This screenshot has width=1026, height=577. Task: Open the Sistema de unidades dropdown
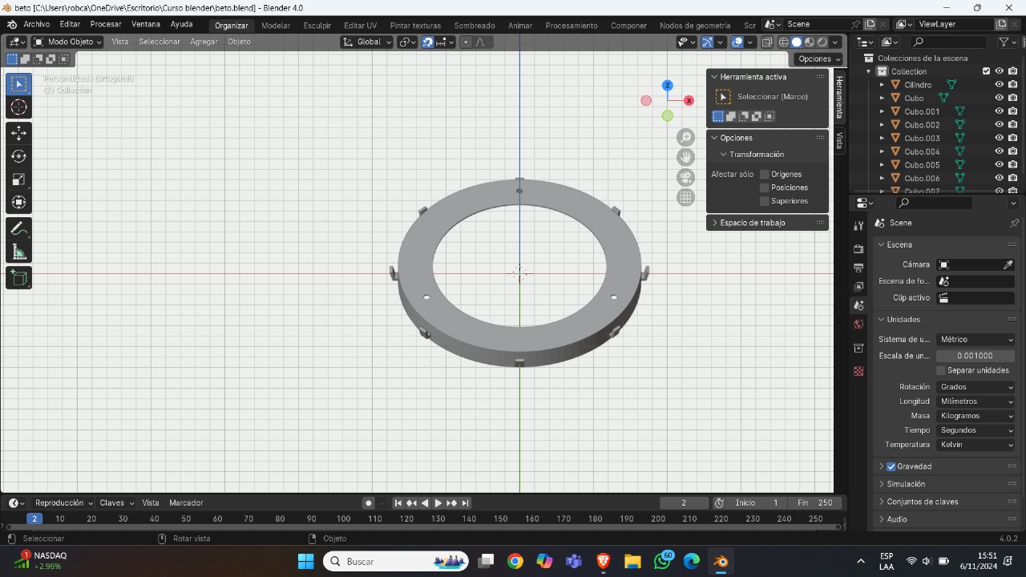tap(976, 340)
